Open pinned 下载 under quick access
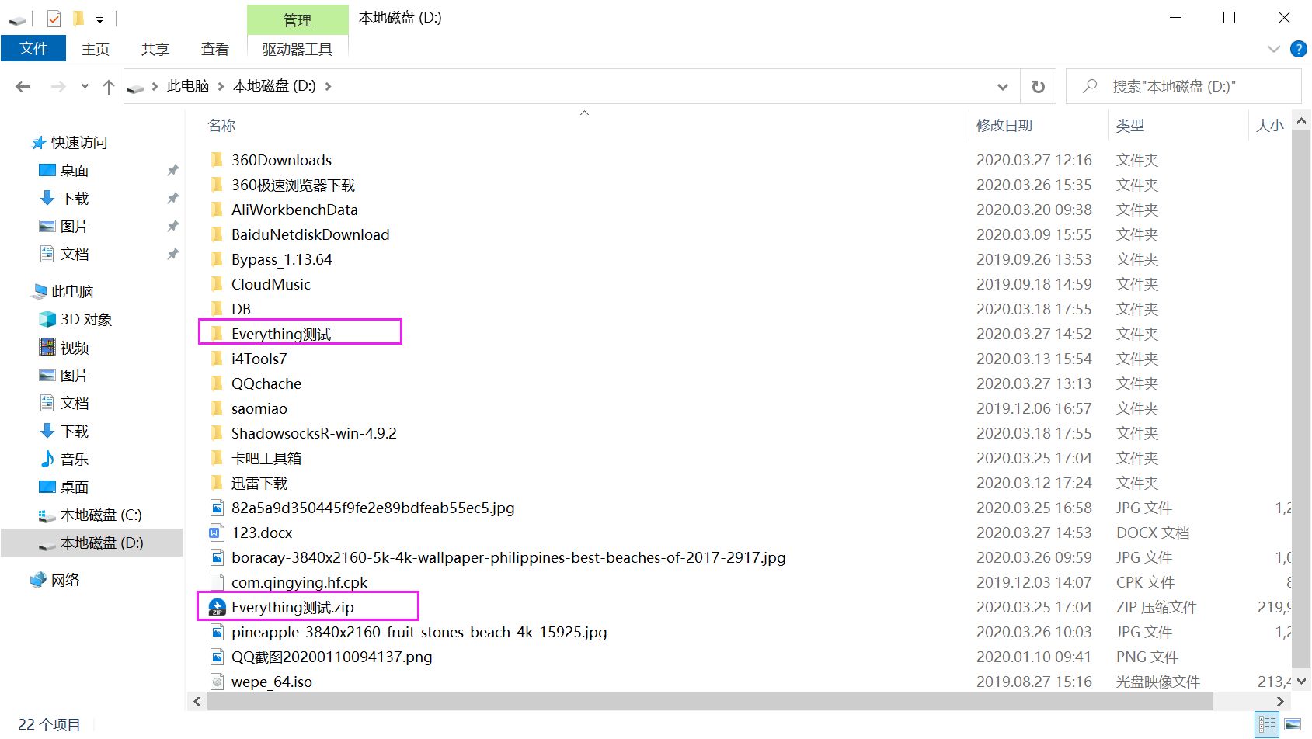Image resolution: width=1312 pixels, height=739 pixels. (75, 199)
